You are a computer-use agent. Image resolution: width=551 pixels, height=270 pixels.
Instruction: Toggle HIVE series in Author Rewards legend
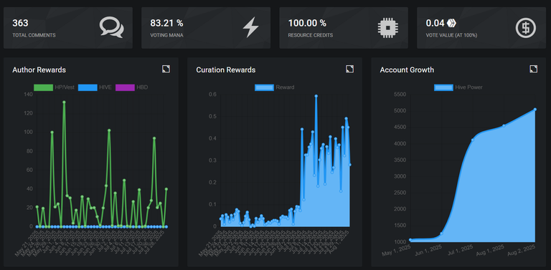click(95, 87)
